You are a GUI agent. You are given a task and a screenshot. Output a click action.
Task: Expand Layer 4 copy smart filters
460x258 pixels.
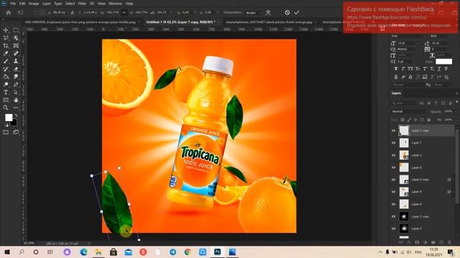(454, 180)
